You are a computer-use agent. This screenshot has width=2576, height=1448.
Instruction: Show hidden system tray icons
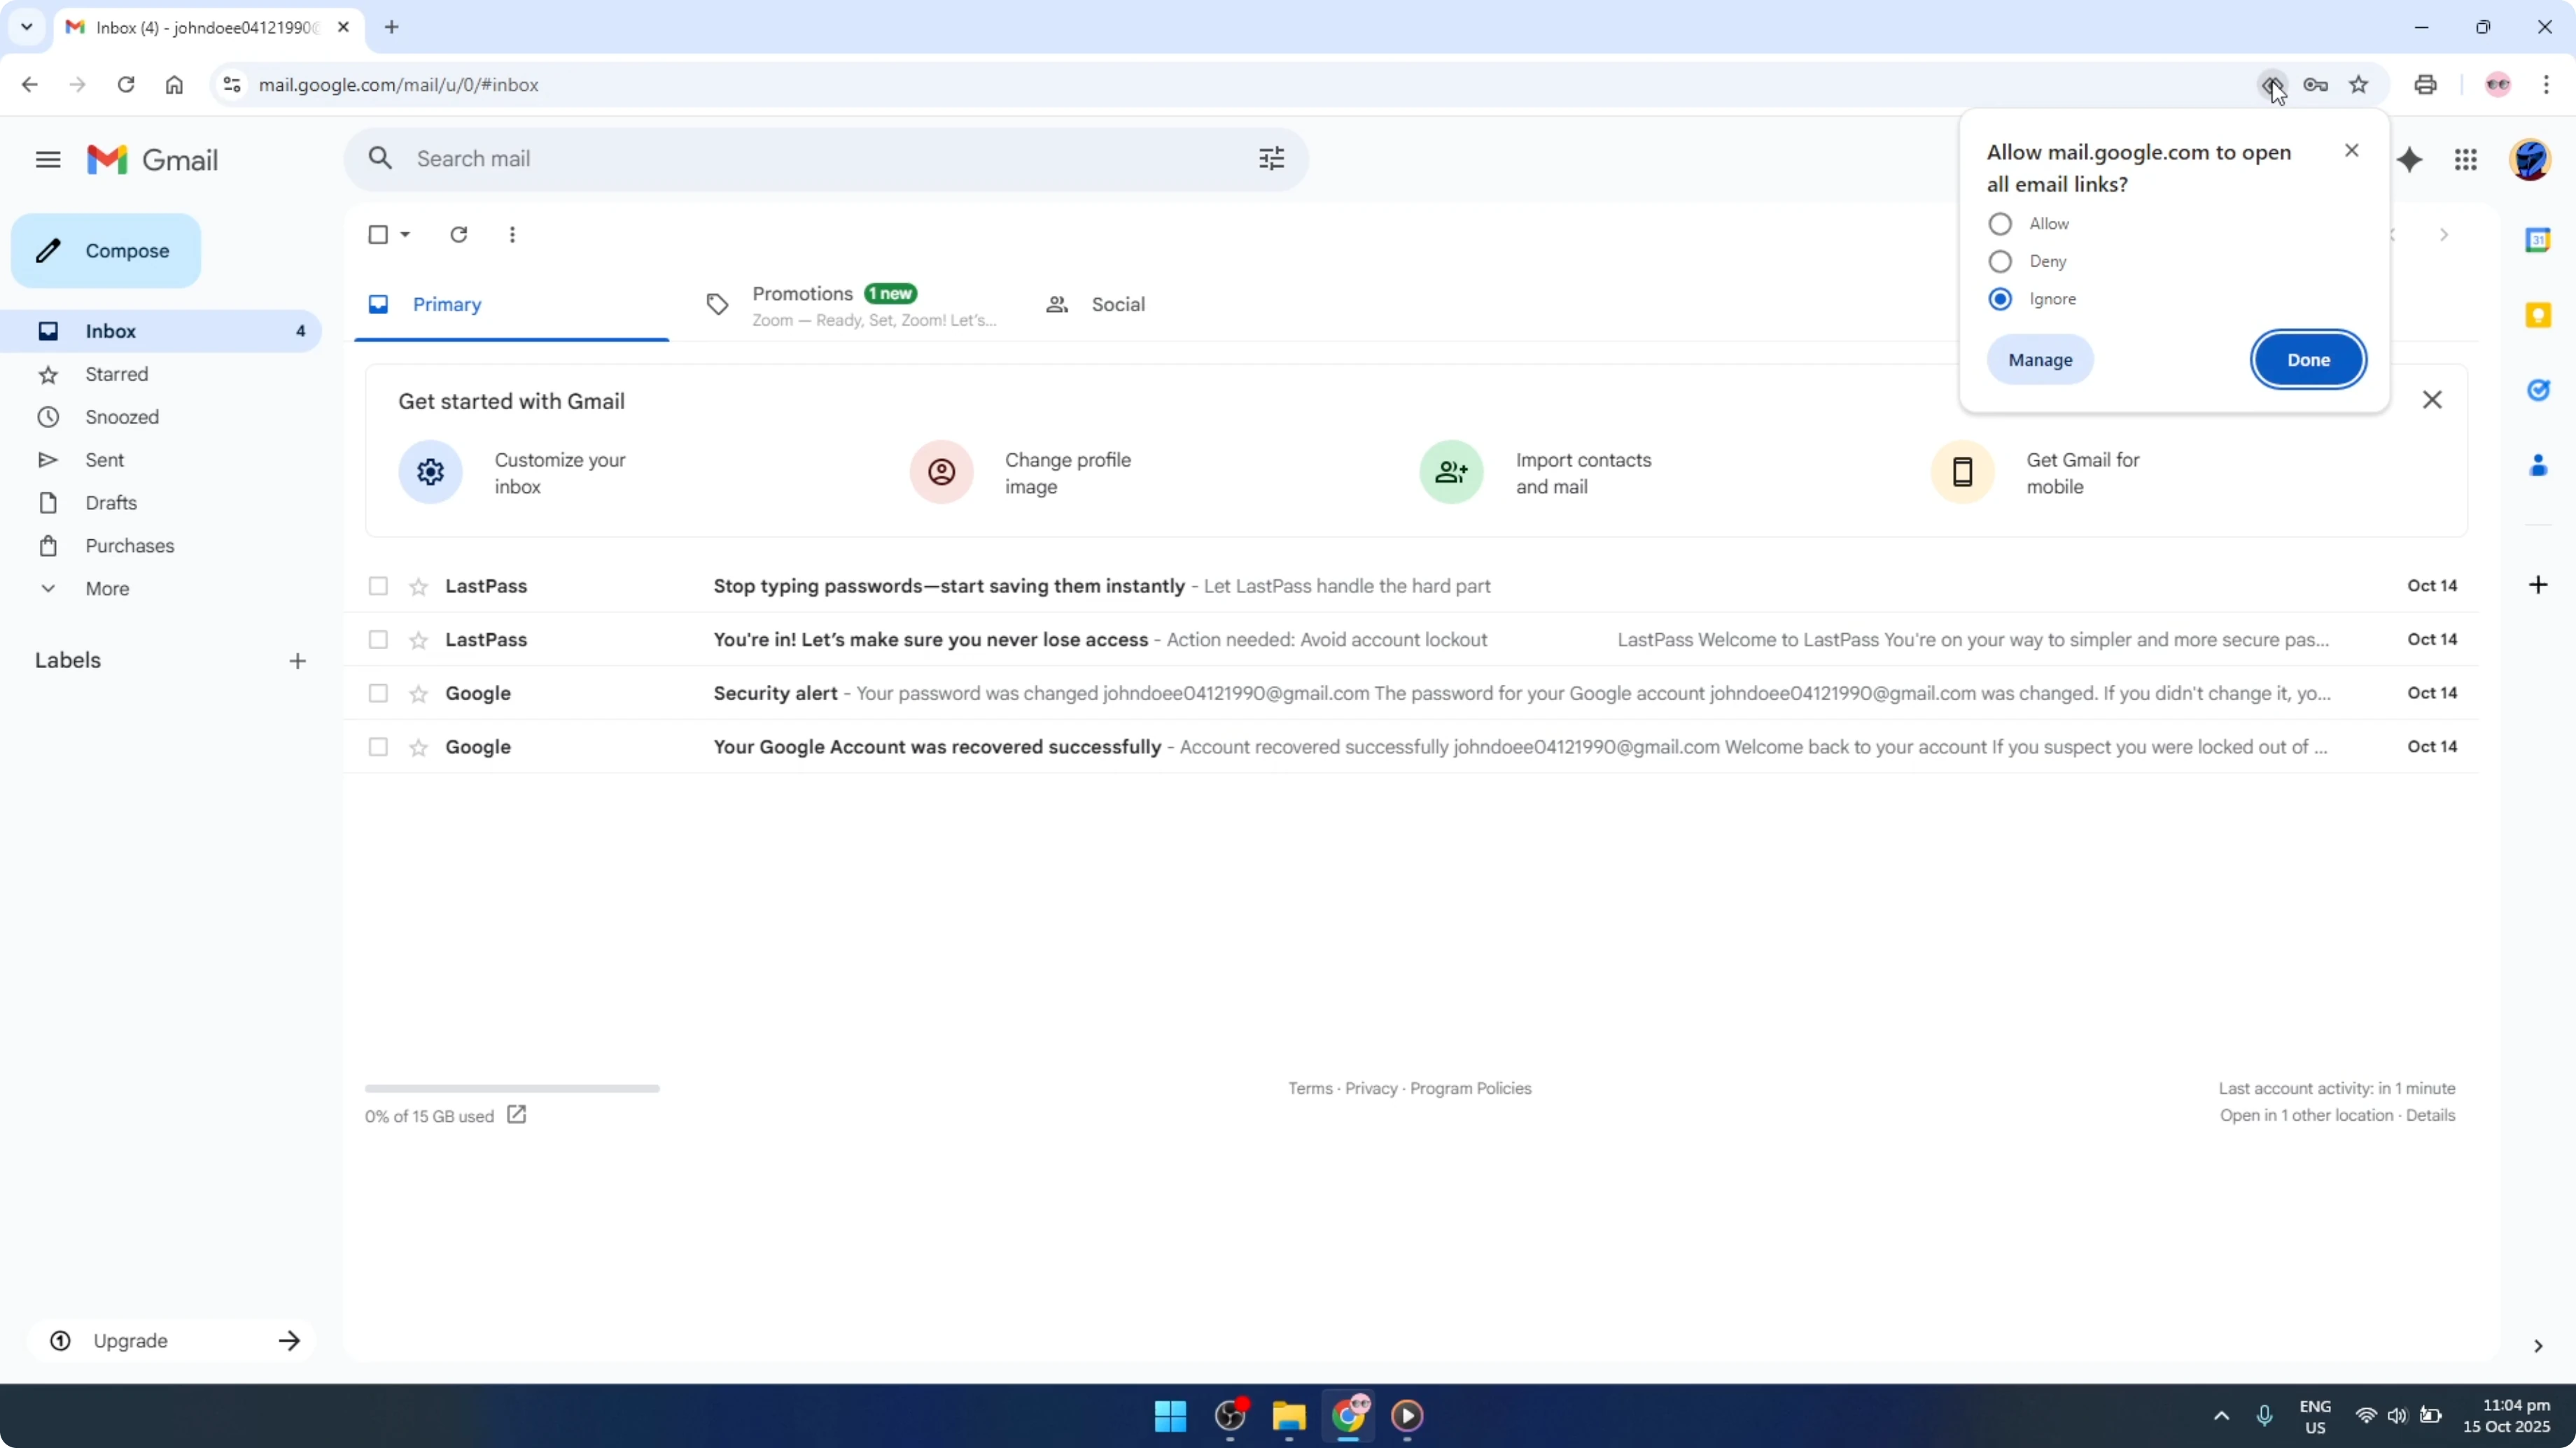(x=2221, y=1416)
